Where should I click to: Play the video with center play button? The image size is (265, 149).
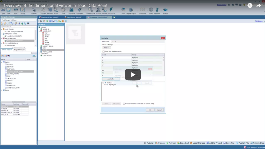click(133, 75)
